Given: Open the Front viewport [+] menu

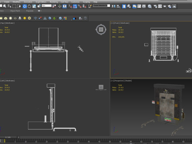Looking at the screenshot, I should 112,23.
